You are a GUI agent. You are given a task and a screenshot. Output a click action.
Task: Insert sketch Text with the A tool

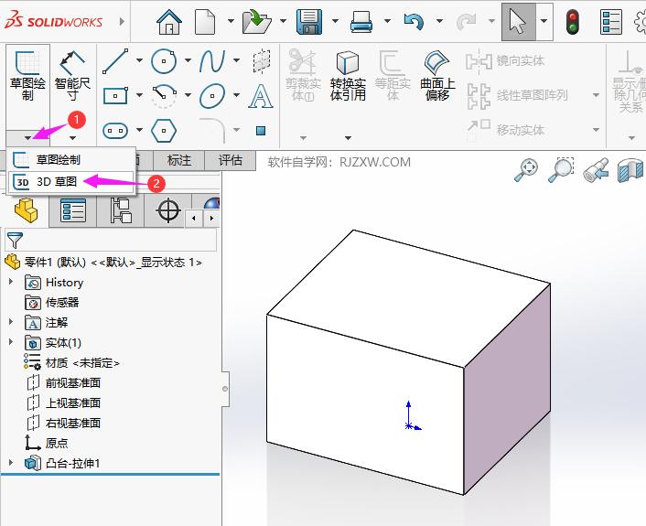261,96
